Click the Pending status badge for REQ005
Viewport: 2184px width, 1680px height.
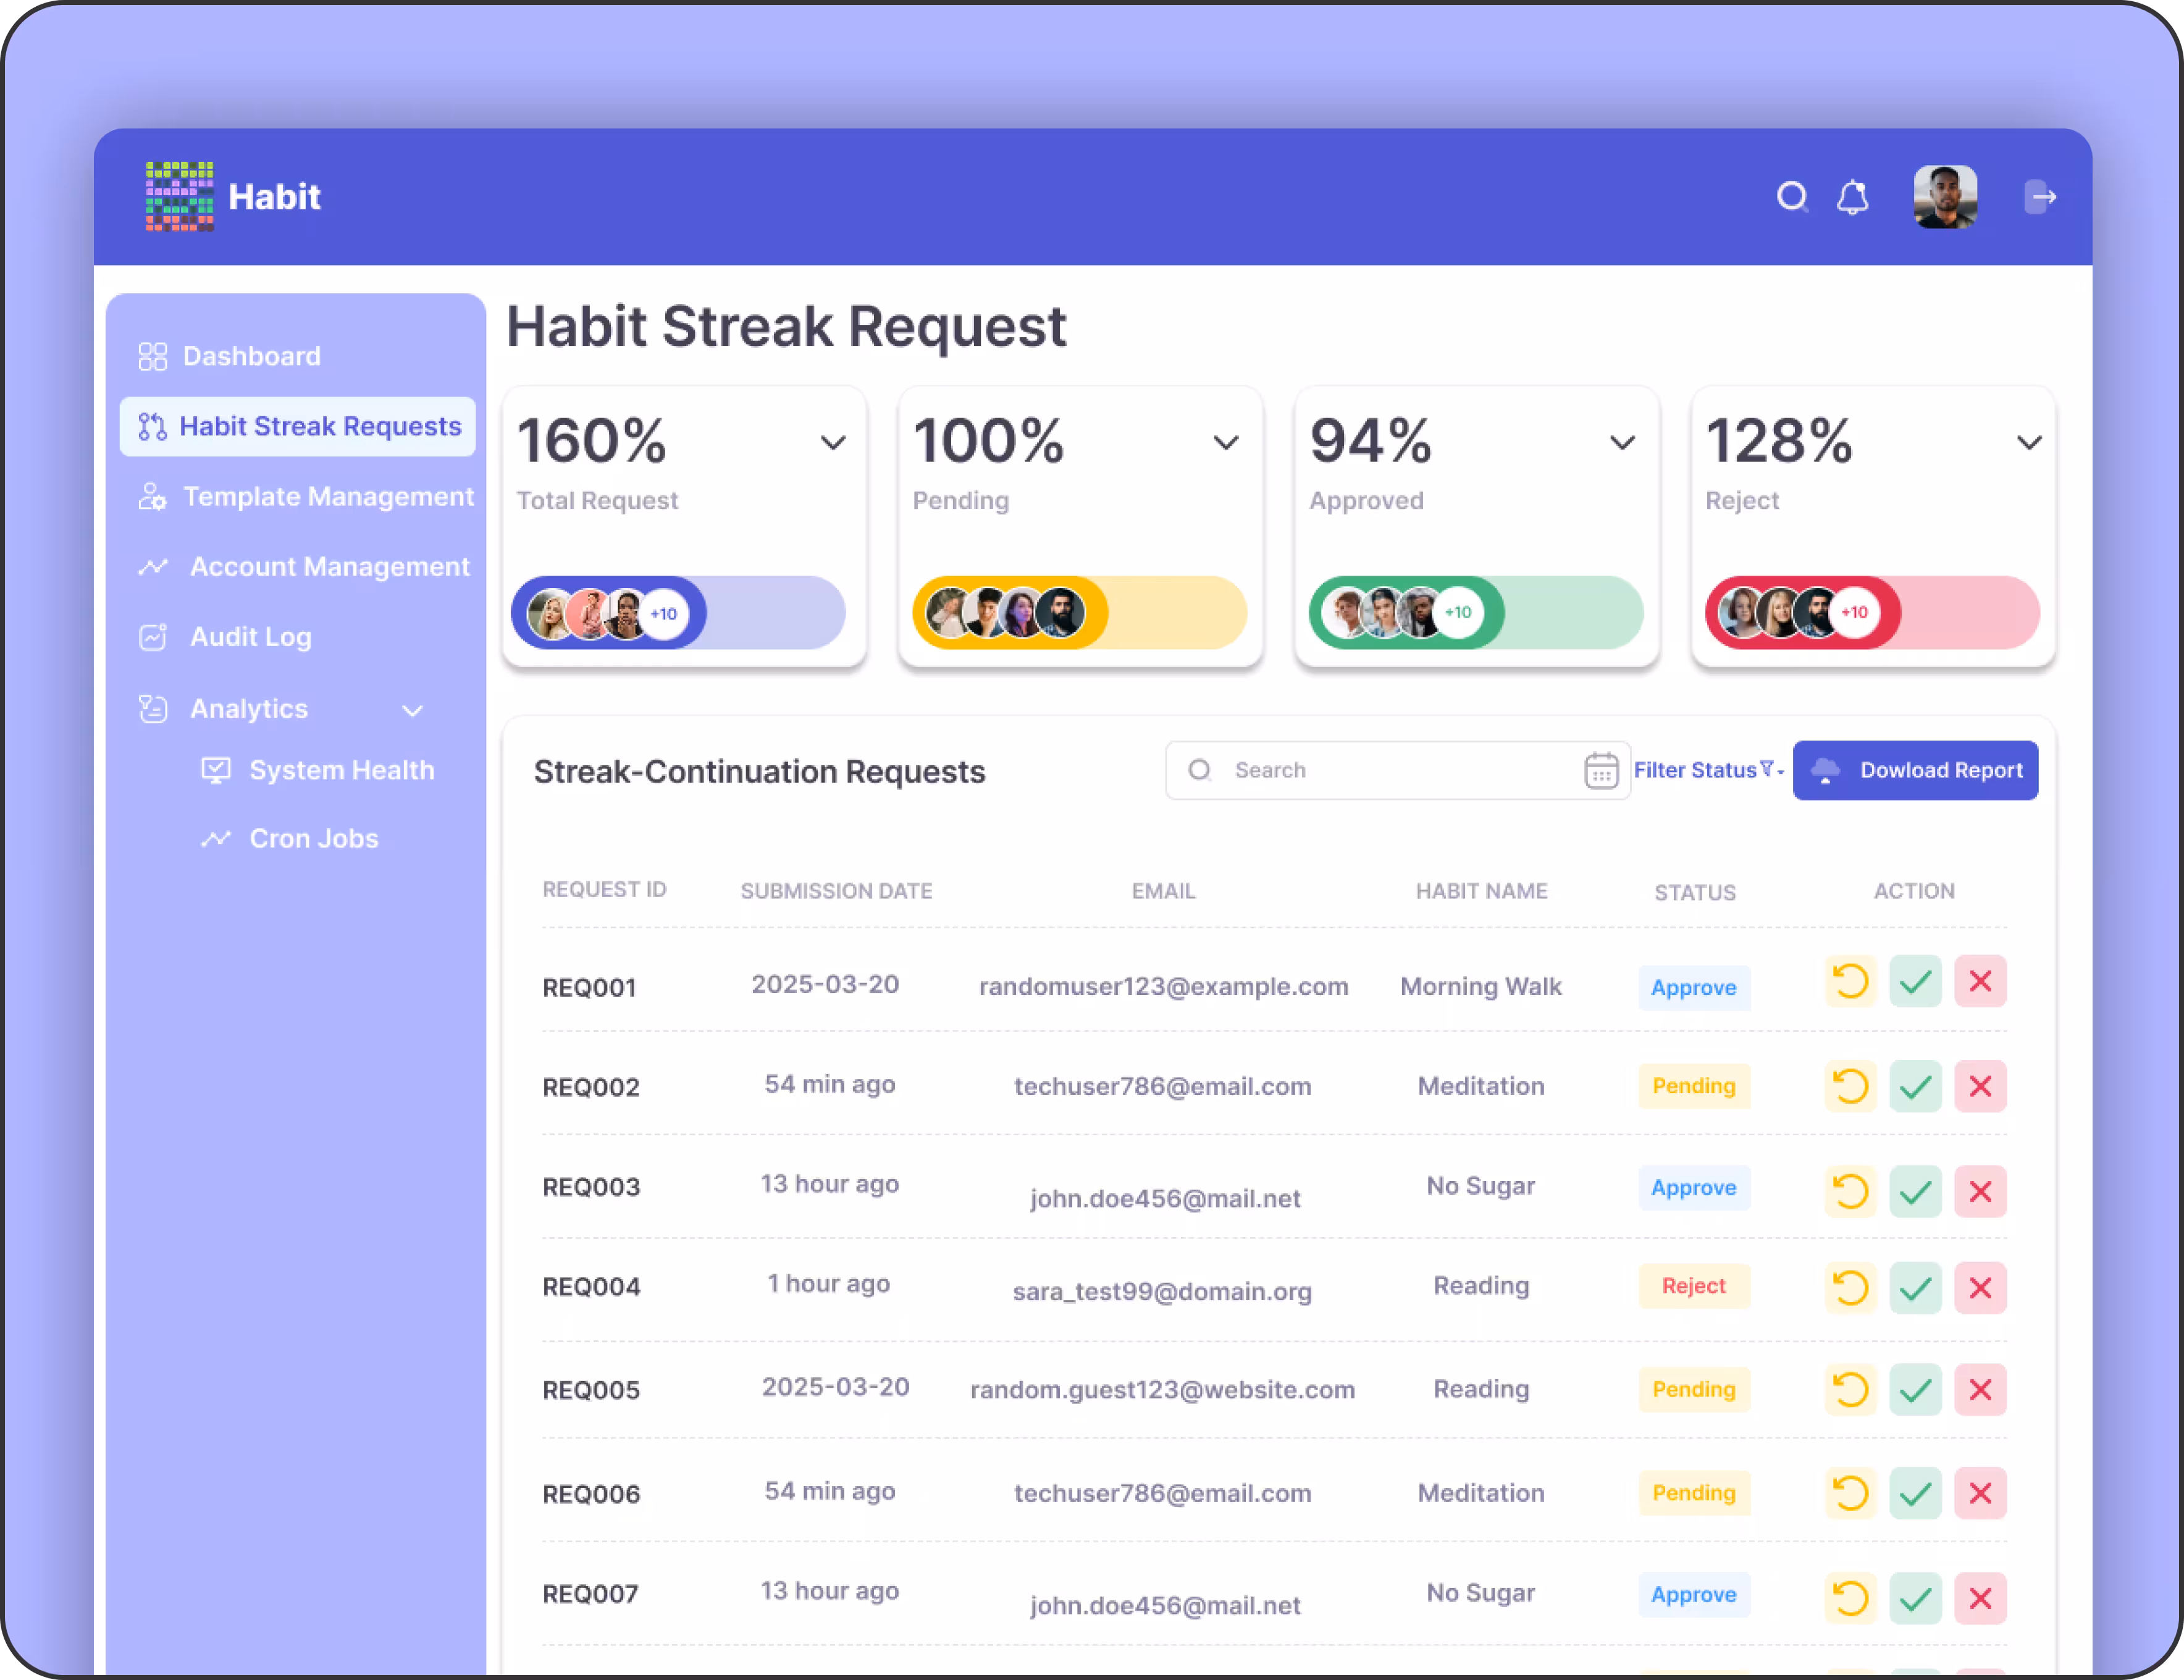pos(1694,1389)
